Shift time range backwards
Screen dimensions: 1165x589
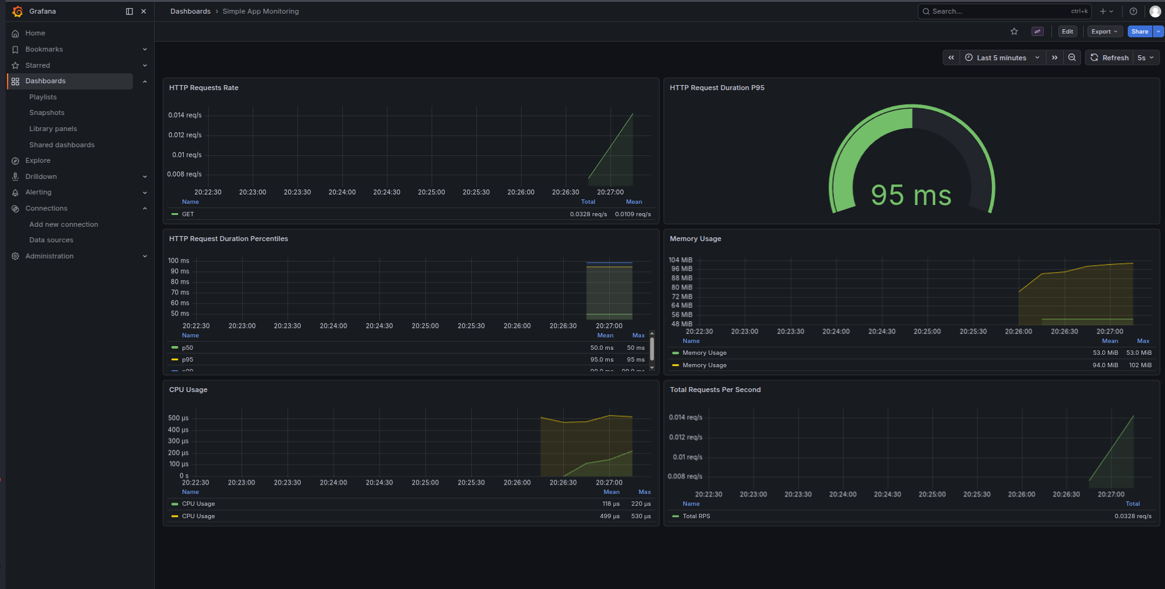click(x=951, y=58)
